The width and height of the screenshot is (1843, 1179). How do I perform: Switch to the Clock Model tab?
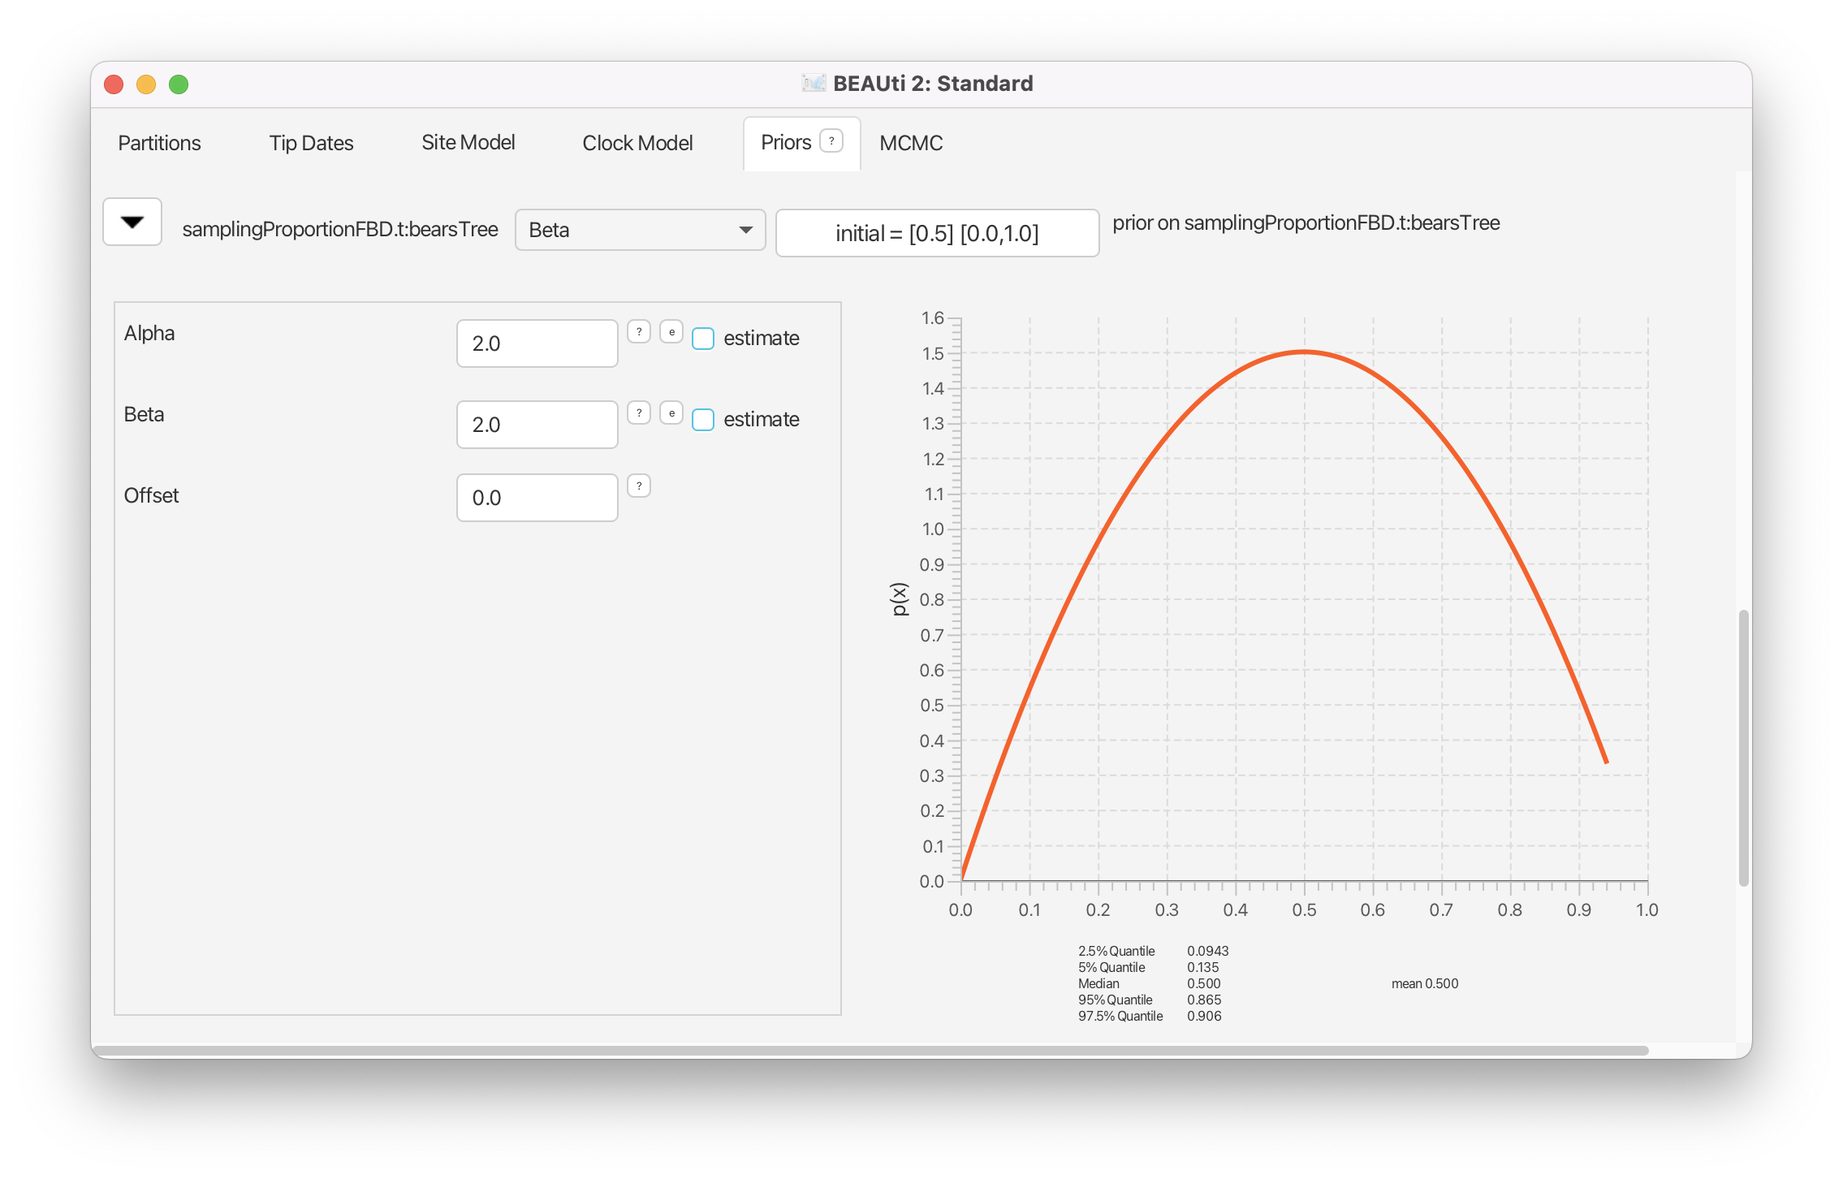tap(637, 144)
